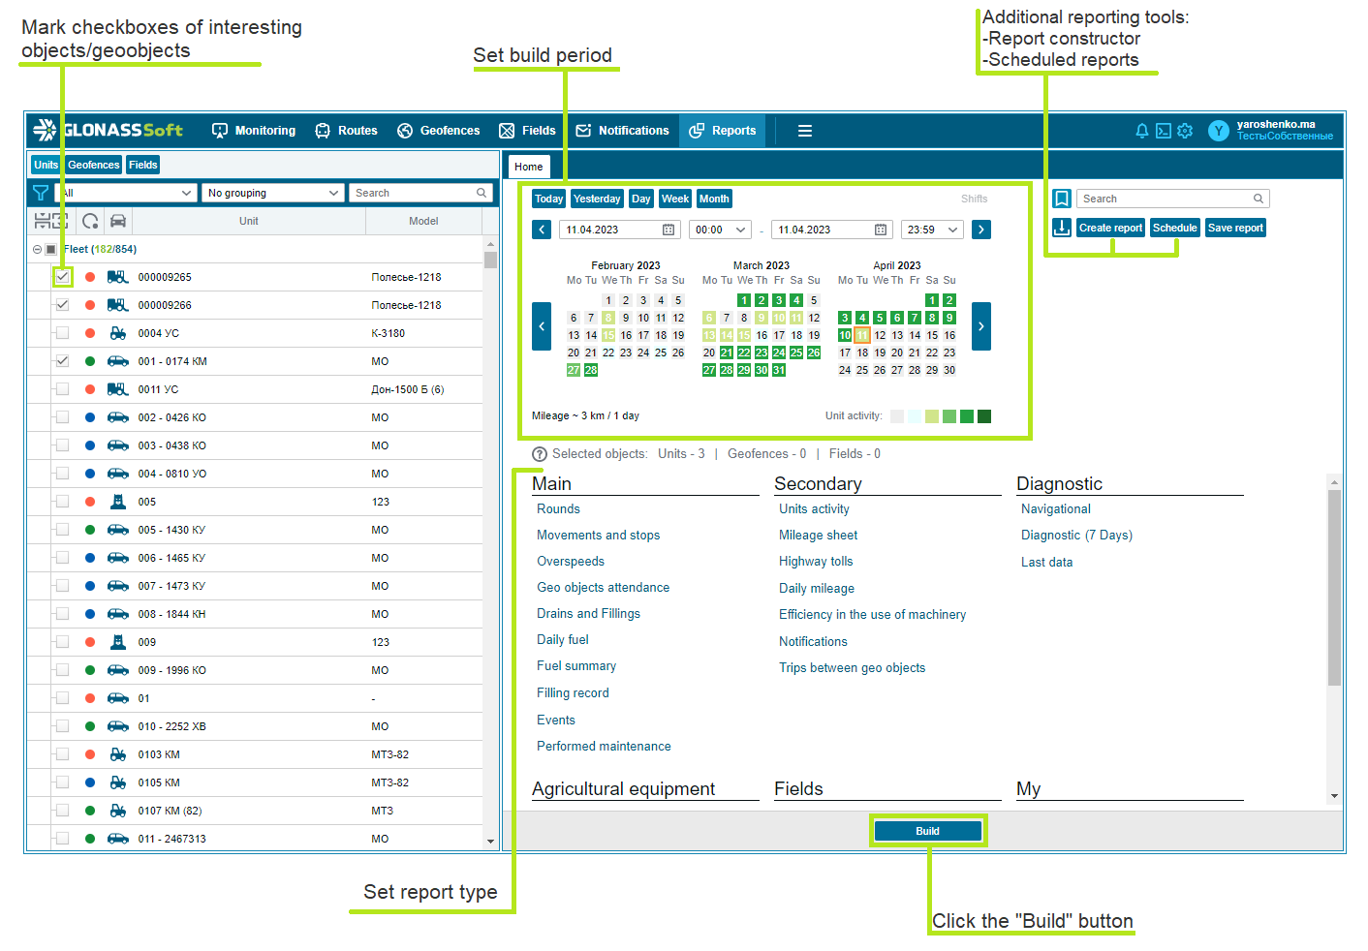Click the refresh icon above unit list
1368x951 pixels.
(x=90, y=221)
